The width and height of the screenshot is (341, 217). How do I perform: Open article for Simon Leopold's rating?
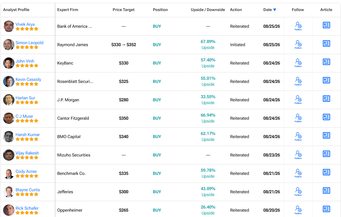(327, 43)
